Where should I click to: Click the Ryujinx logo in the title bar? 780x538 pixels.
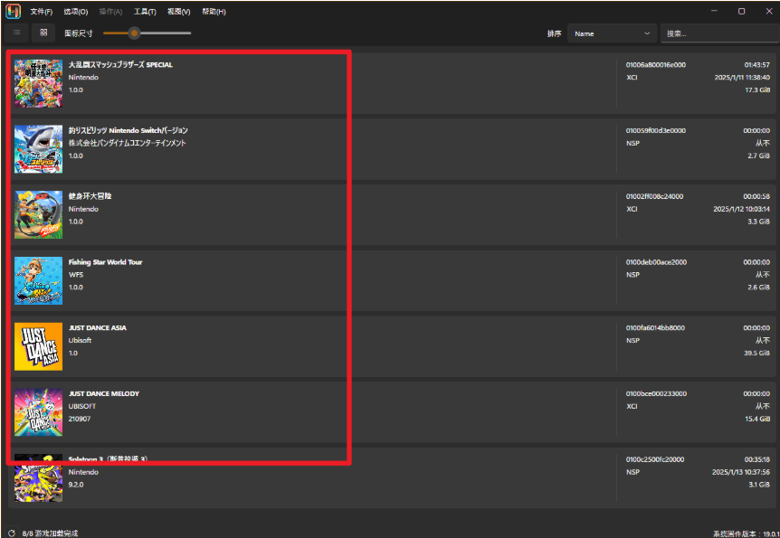click(x=13, y=12)
